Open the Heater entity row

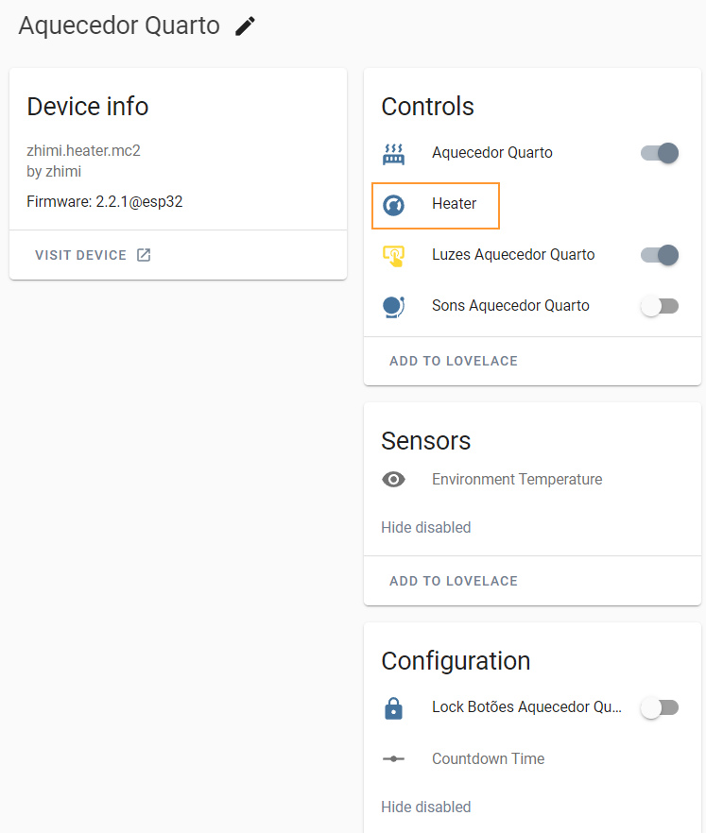tap(454, 204)
